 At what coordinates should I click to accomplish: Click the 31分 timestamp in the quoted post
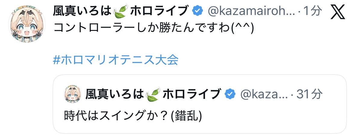coord(309,94)
